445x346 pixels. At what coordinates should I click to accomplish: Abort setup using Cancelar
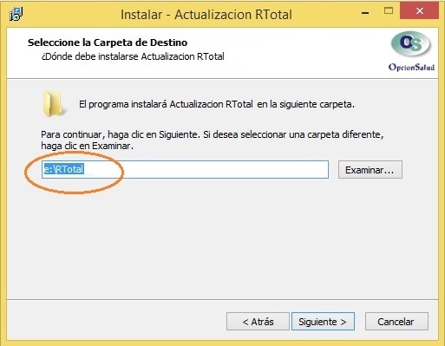coord(396,322)
